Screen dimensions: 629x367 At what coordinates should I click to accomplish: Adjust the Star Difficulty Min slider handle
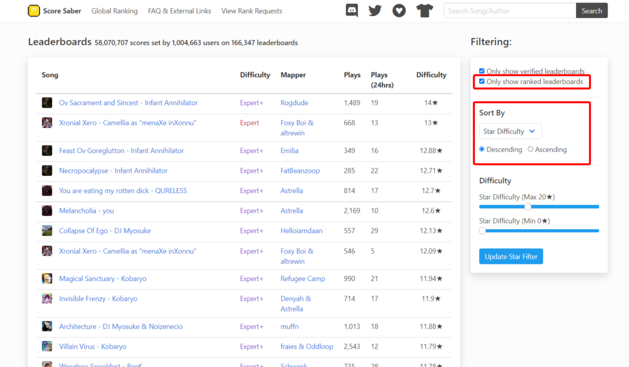483,231
